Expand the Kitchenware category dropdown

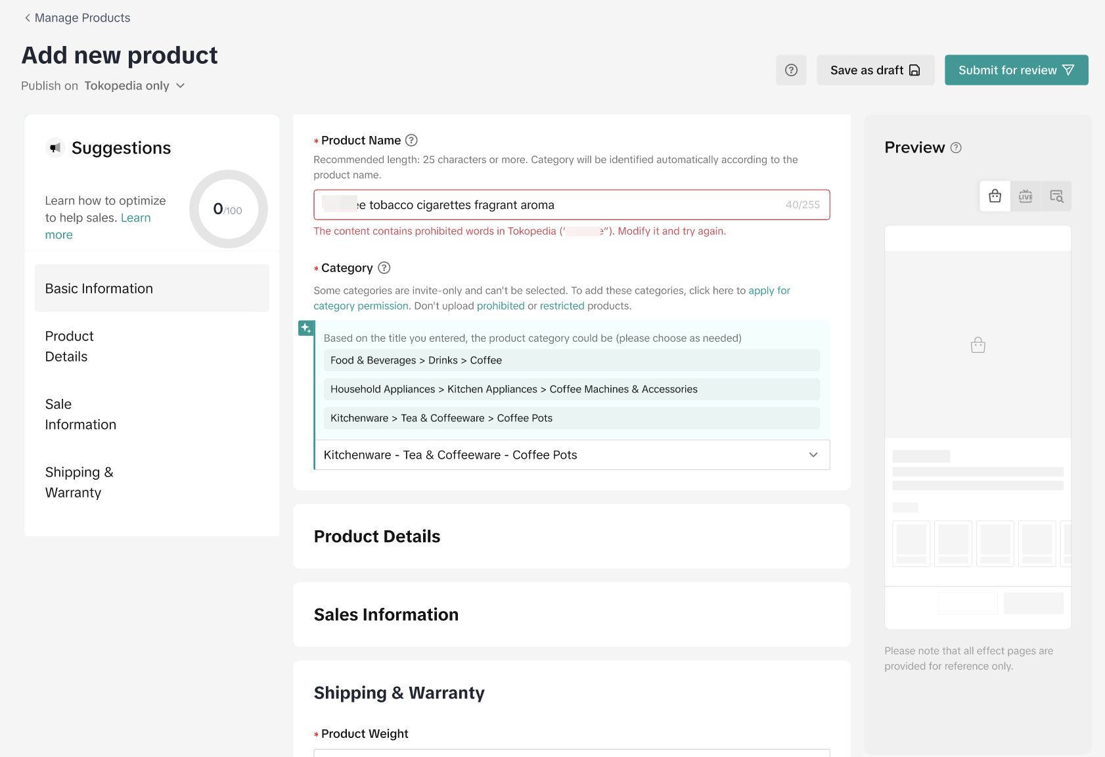pyautogui.click(x=813, y=455)
